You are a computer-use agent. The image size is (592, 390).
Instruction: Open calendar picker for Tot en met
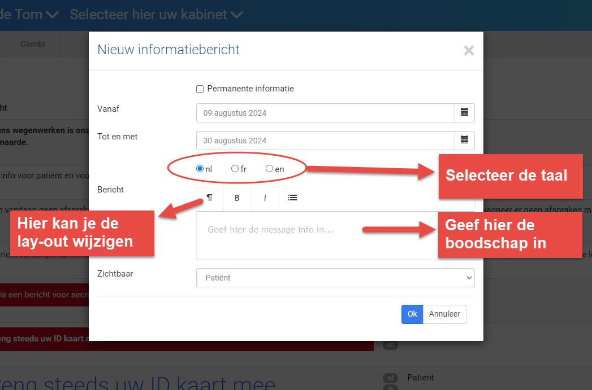(x=464, y=140)
